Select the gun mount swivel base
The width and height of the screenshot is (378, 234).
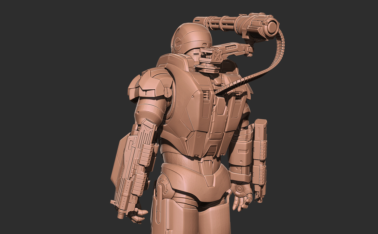point(207,67)
